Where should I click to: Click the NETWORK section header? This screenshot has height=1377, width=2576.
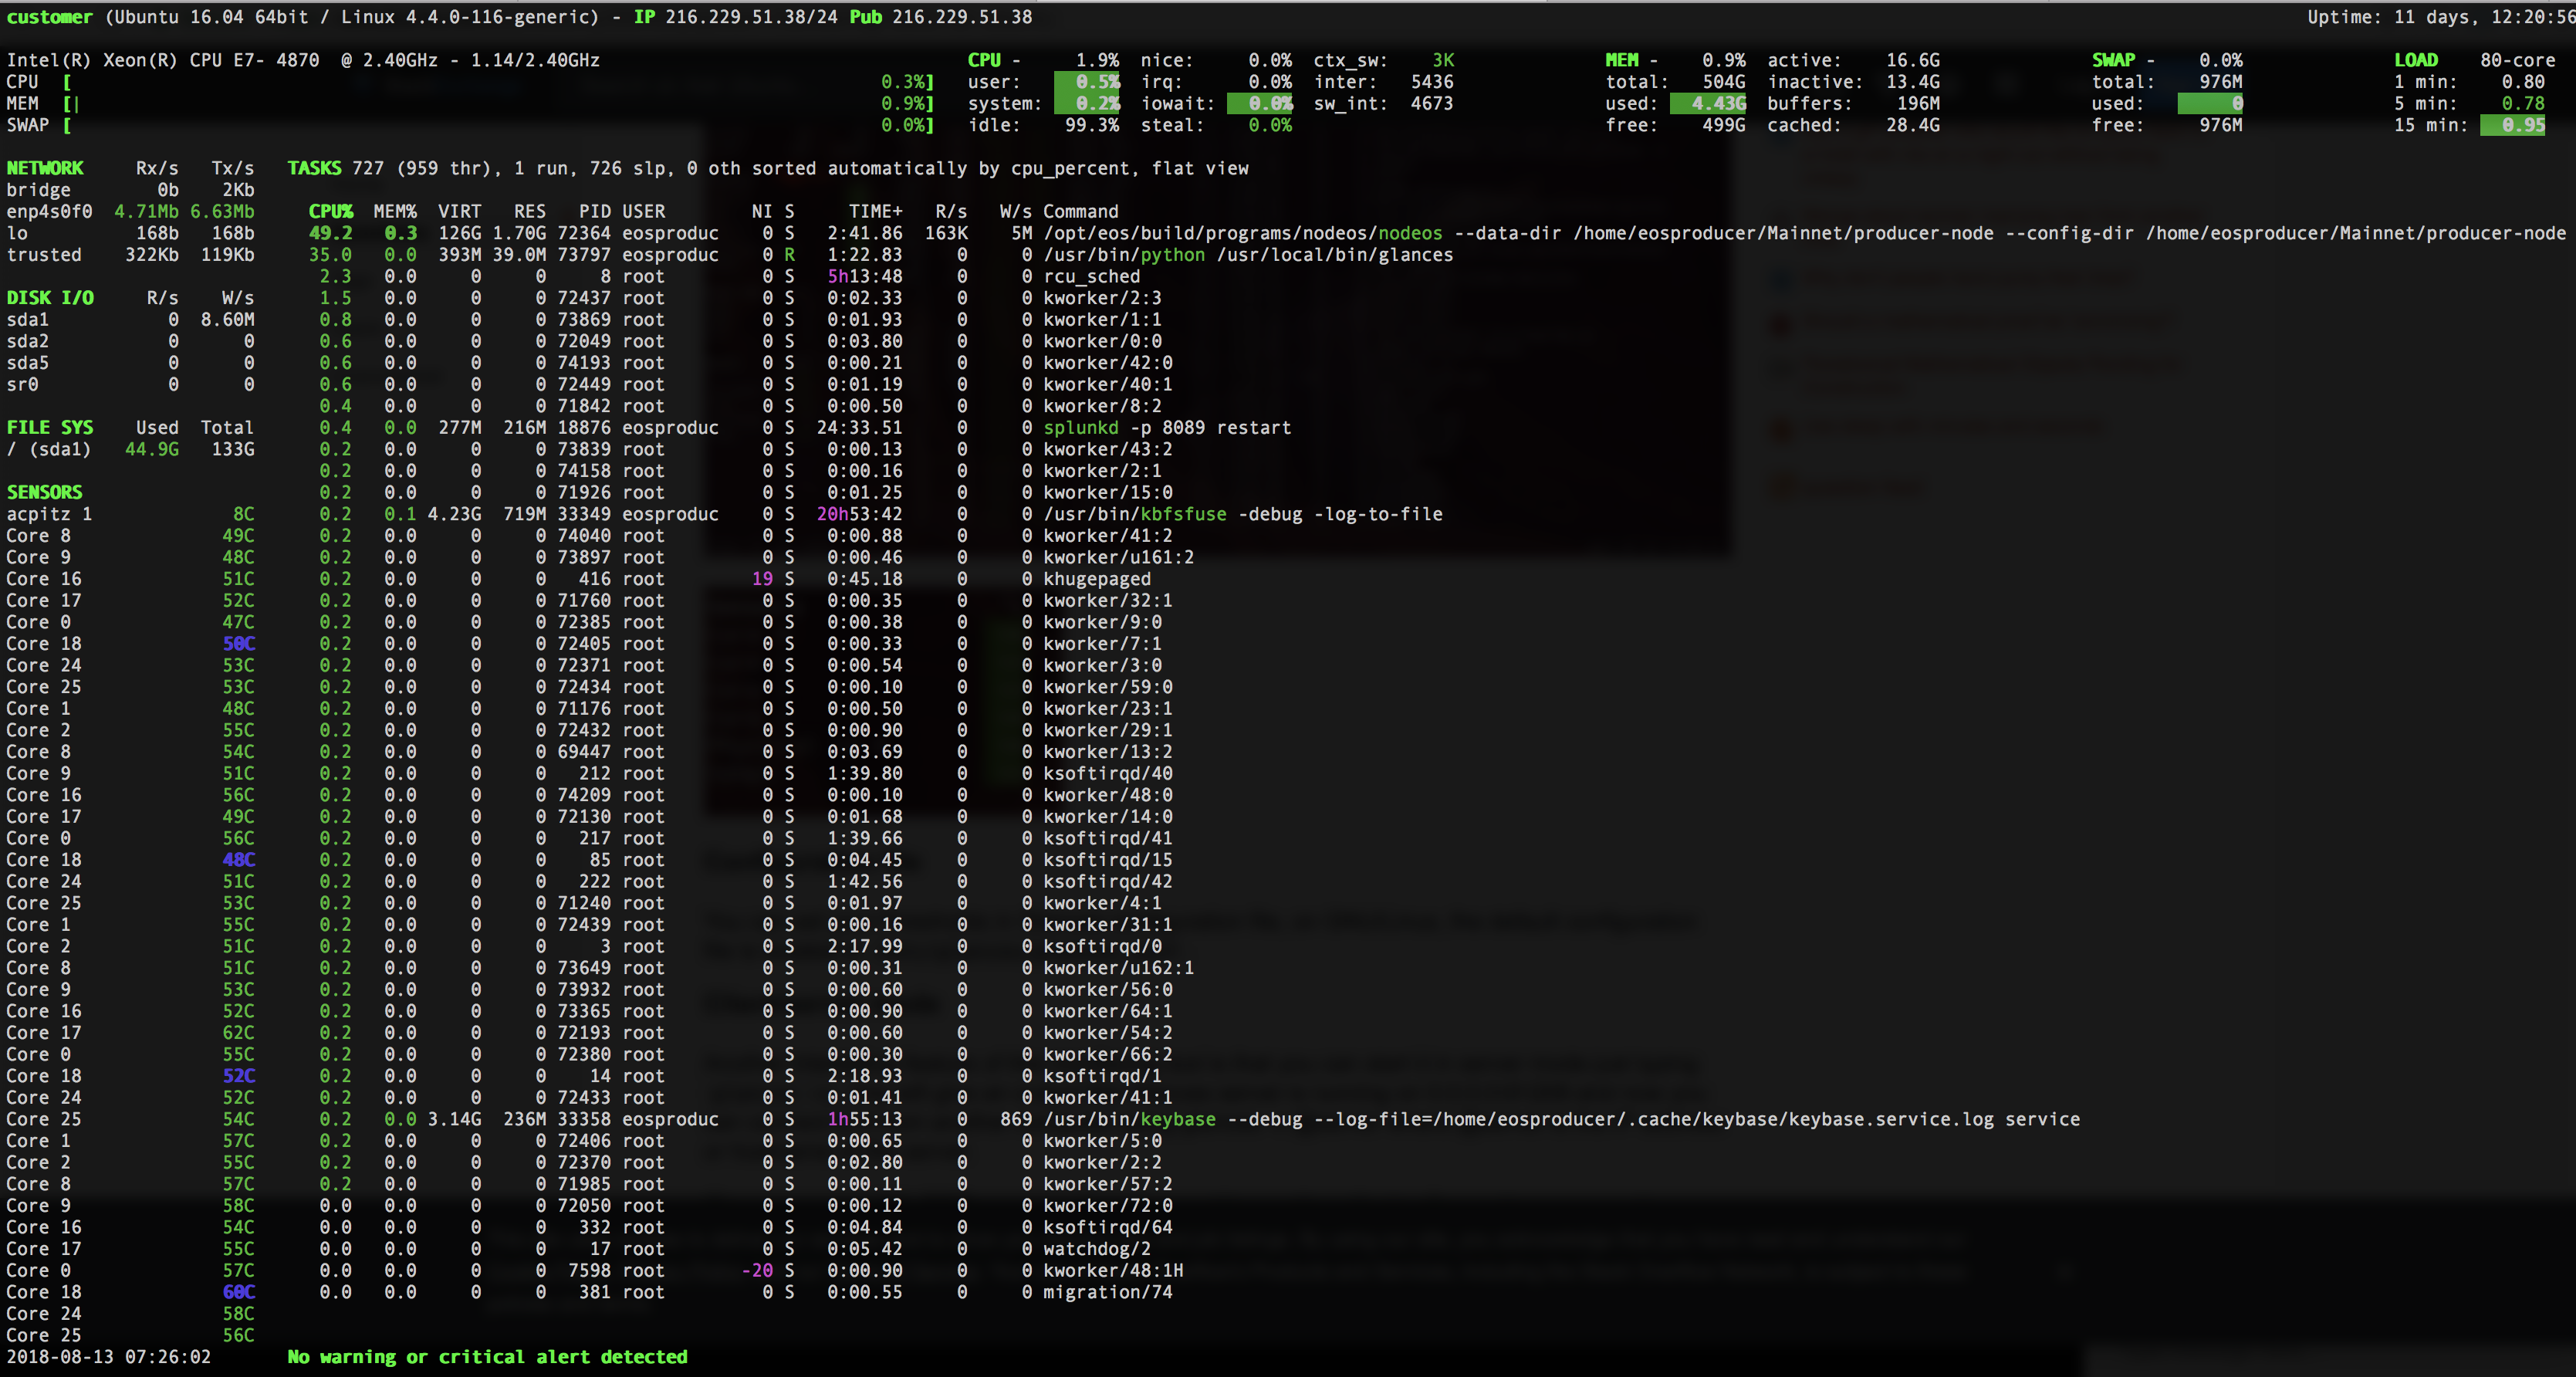tap(45, 168)
